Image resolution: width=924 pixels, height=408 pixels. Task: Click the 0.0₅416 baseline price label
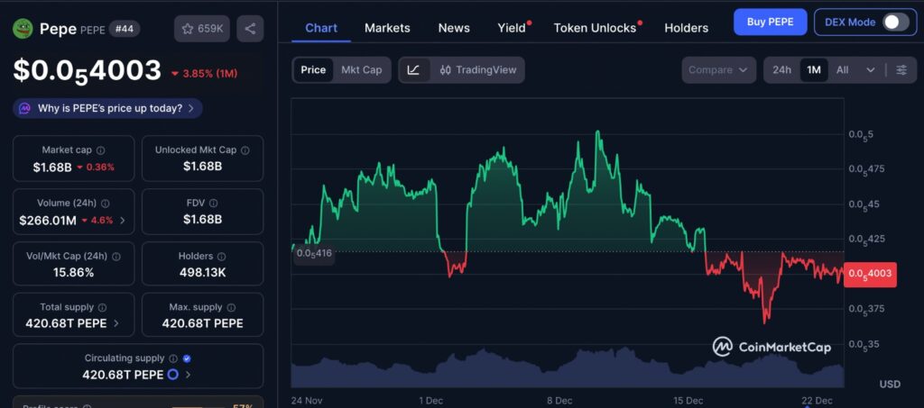313,253
